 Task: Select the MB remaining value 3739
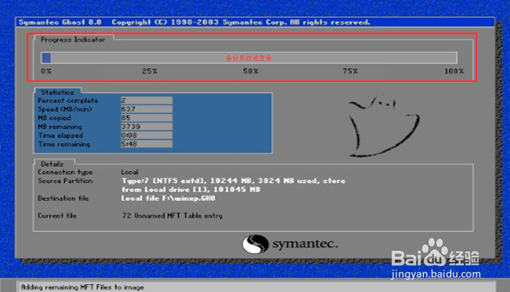point(146,127)
